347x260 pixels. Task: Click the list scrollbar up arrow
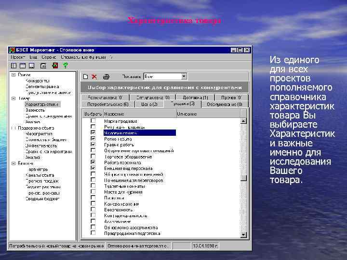(x=243, y=121)
